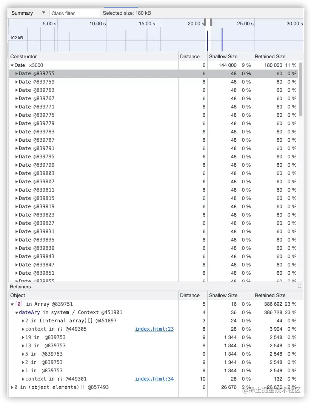Screen dimensions: 311x404
Task: Click the 3 904 retained size value
Action: click(276, 329)
